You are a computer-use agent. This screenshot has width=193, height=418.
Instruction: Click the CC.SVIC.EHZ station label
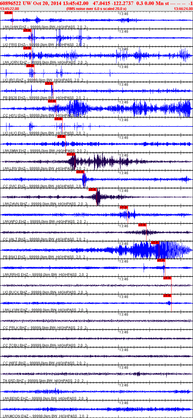(x=14, y=186)
